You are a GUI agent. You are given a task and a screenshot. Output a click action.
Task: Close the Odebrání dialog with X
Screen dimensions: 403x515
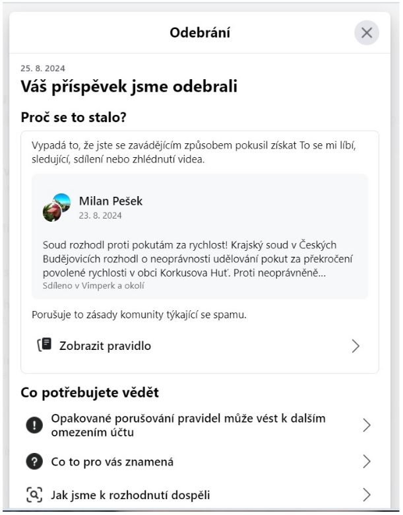click(367, 33)
